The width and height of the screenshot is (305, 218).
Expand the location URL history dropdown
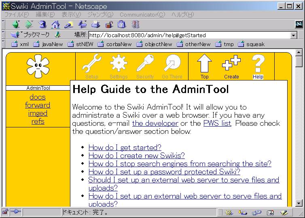pos(293,36)
